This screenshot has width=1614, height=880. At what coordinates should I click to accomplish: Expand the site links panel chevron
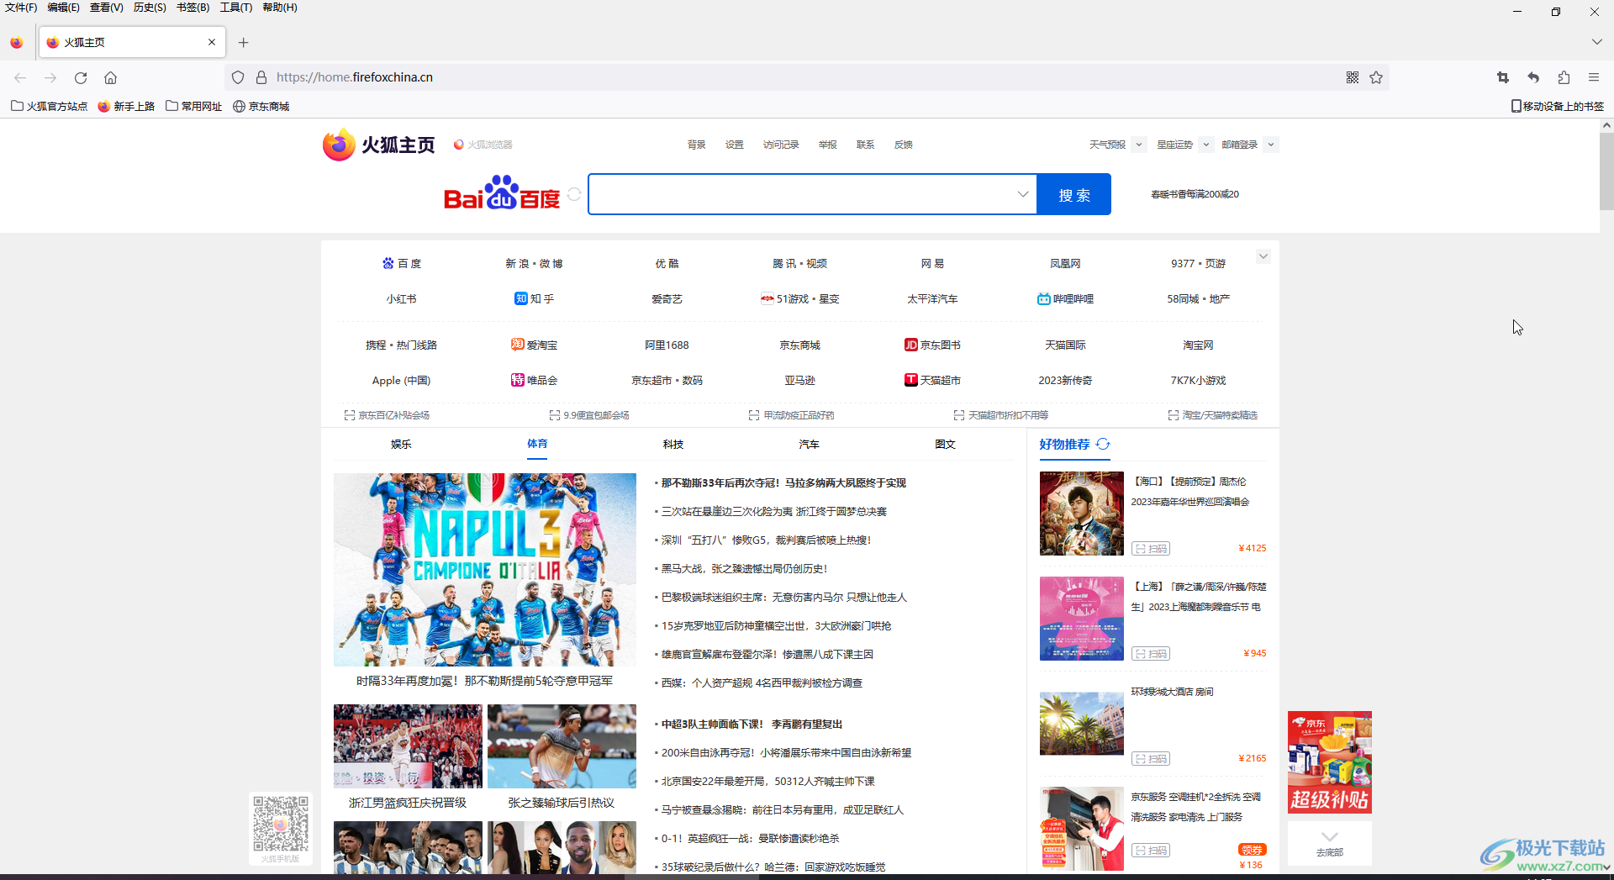tap(1263, 256)
